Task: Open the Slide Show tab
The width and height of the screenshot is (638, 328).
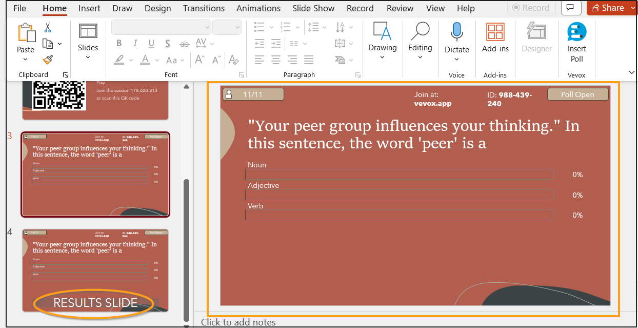Action: click(313, 8)
